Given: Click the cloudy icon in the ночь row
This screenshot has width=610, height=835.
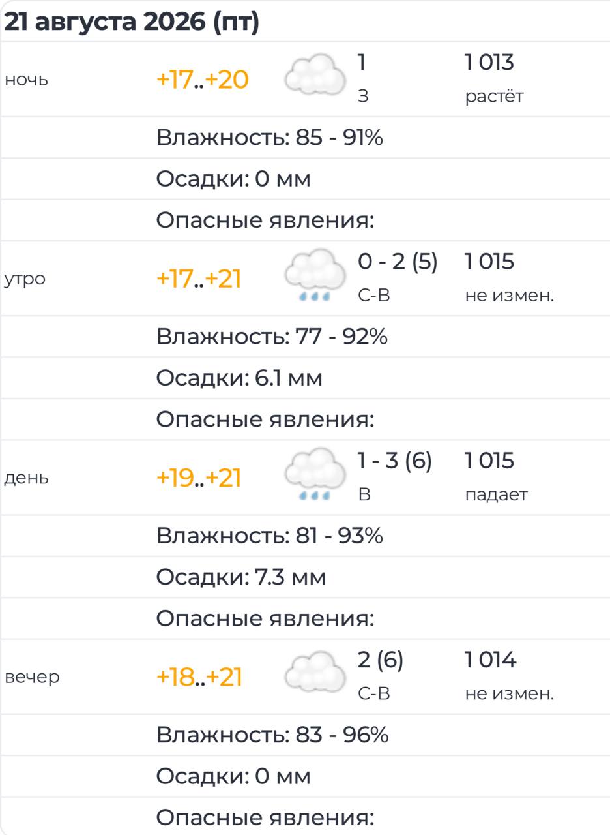Looking at the screenshot, I should [315, 76].
